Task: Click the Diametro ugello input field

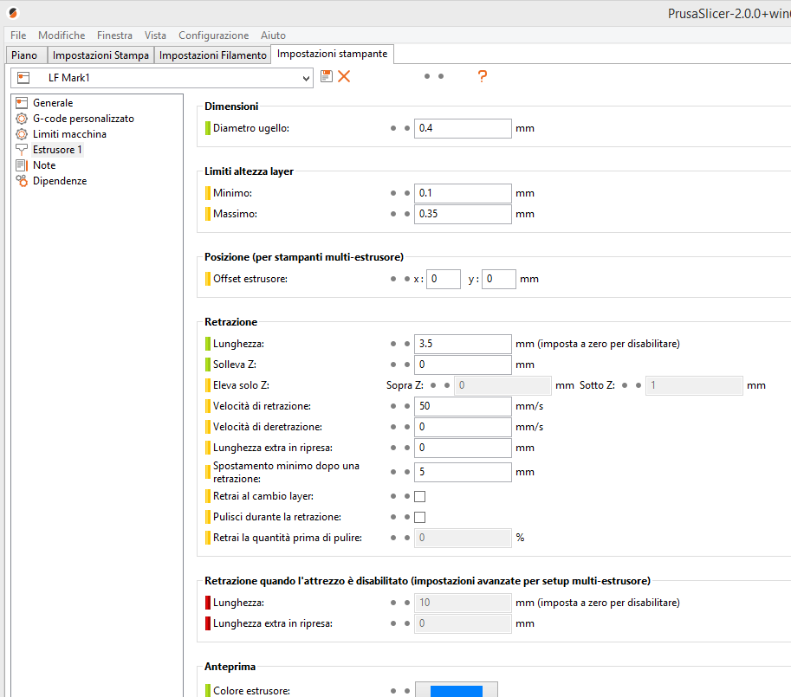Action: (x=463, y=128)
